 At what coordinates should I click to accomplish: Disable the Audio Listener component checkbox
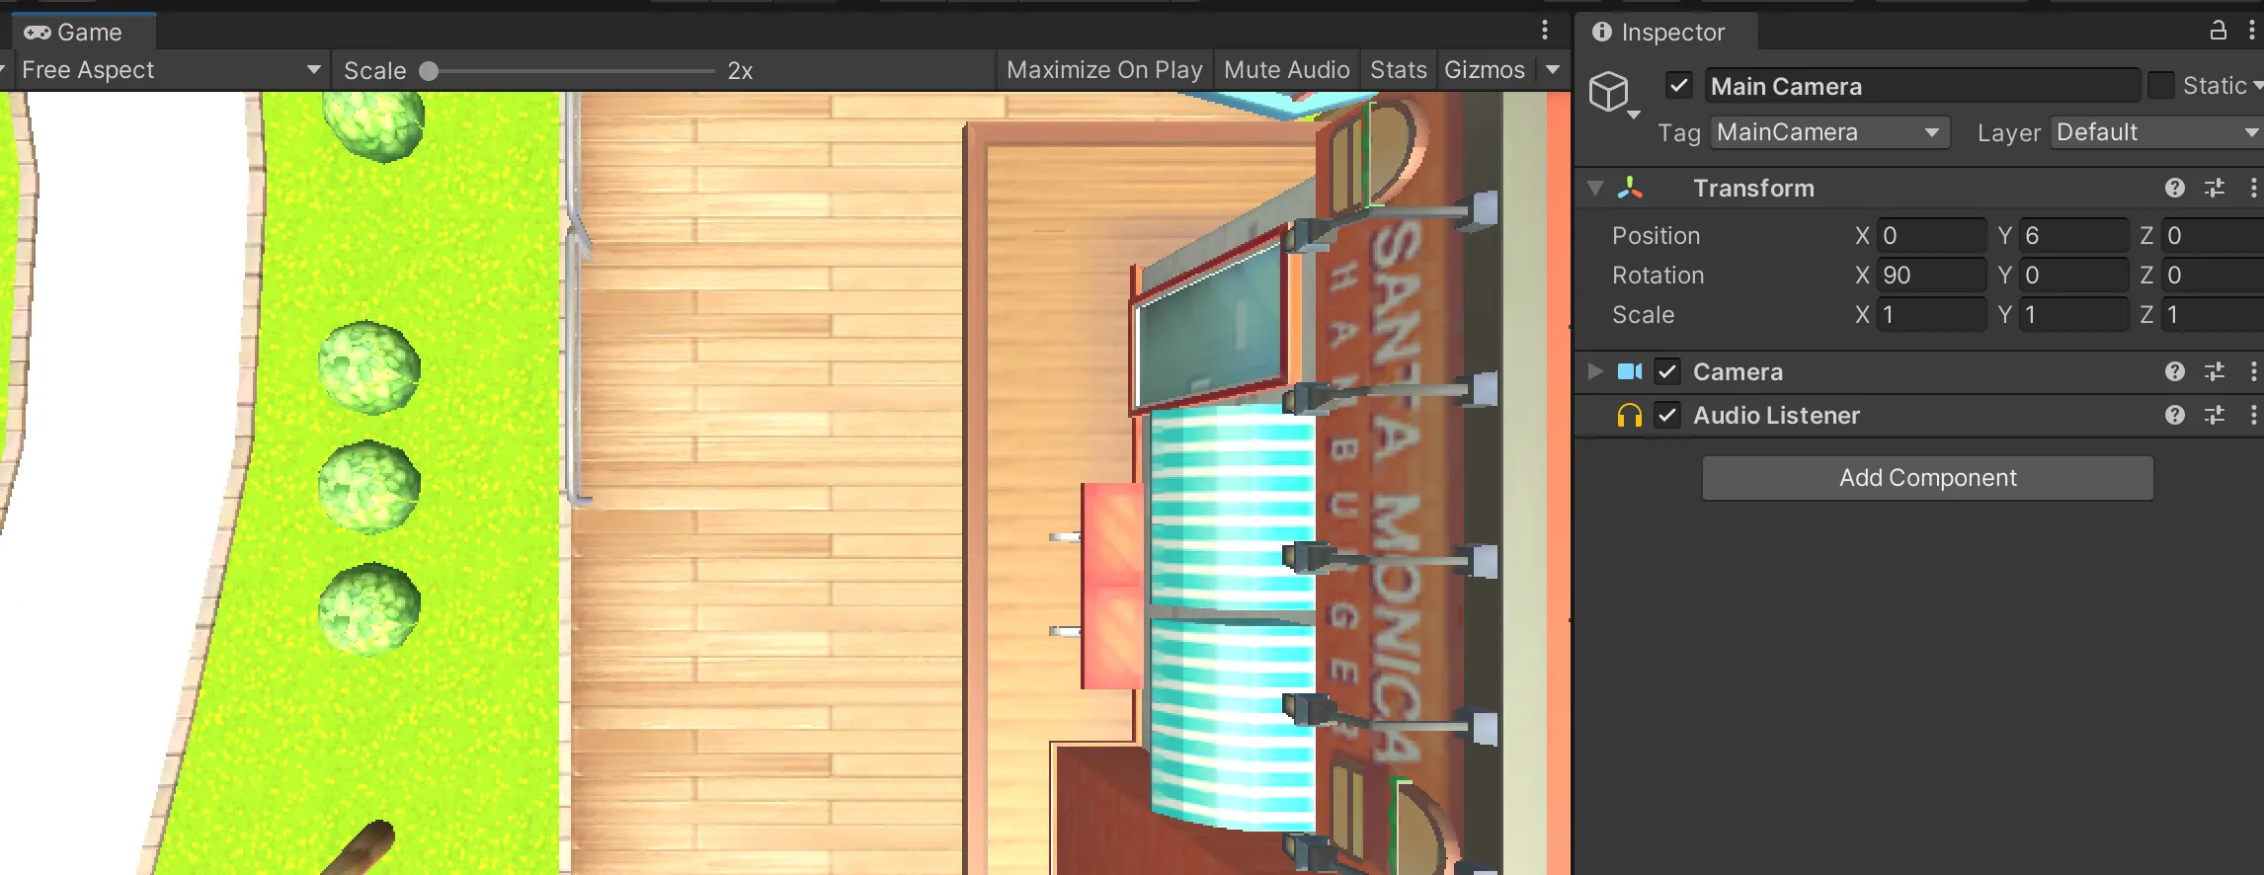[1667, 415]
